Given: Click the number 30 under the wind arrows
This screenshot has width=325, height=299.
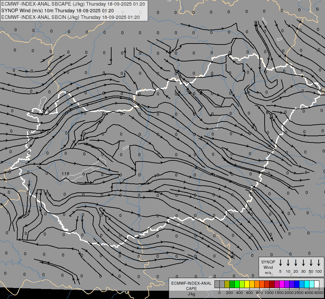Looking at the screenshot, I should [303, 271].
